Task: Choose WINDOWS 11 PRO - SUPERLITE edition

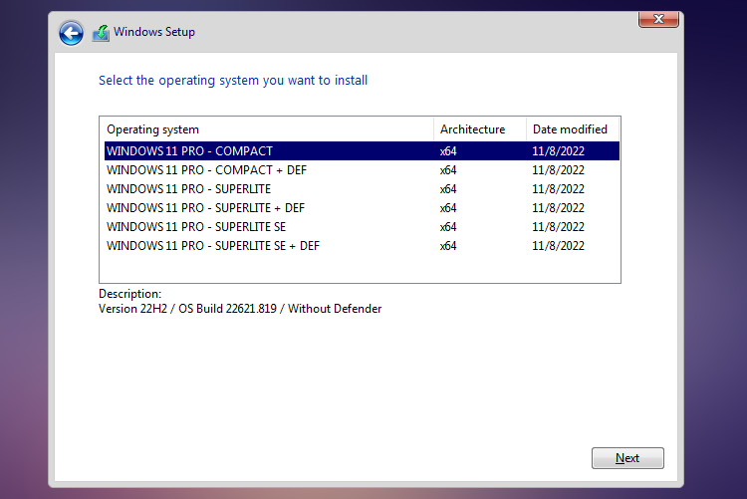Action: pos(362,188)
